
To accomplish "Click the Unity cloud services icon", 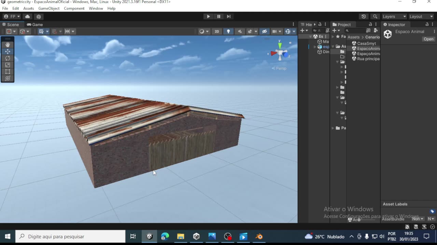I will tap(28, 16).
